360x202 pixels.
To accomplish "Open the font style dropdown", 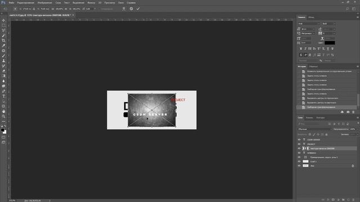I will click(334, 24).
